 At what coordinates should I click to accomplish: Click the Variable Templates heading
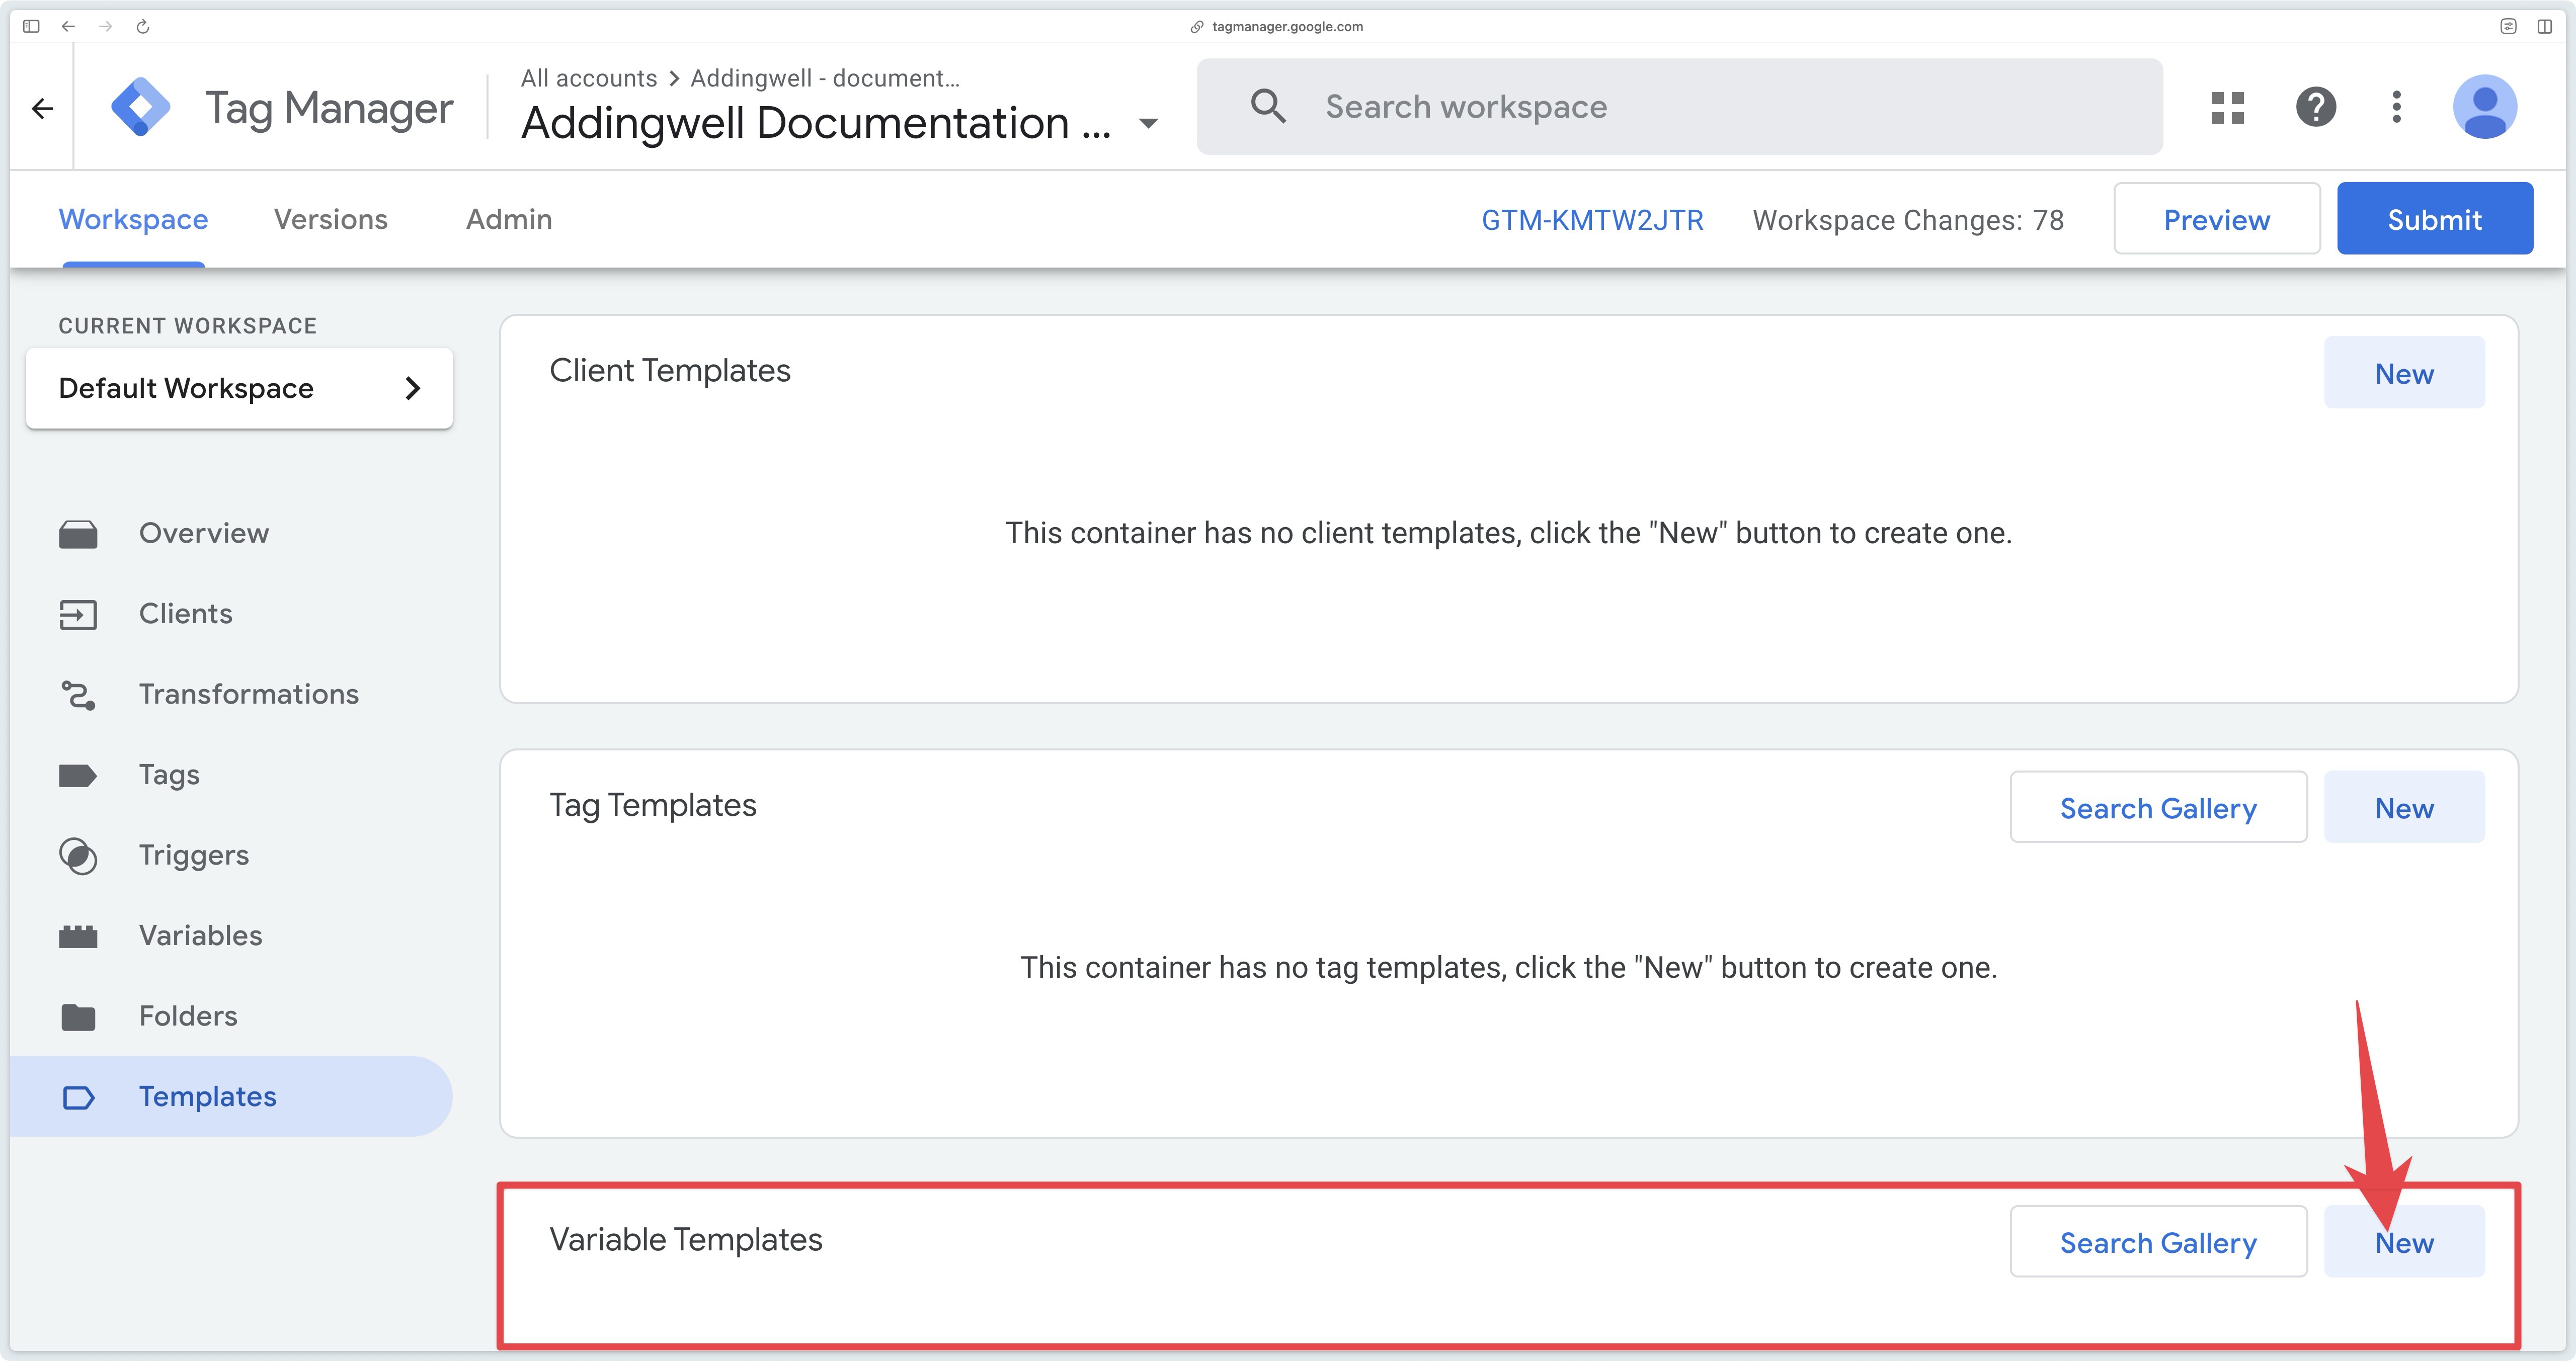click(686, 1240)
